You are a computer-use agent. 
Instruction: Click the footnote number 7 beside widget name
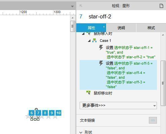(81, 16)
